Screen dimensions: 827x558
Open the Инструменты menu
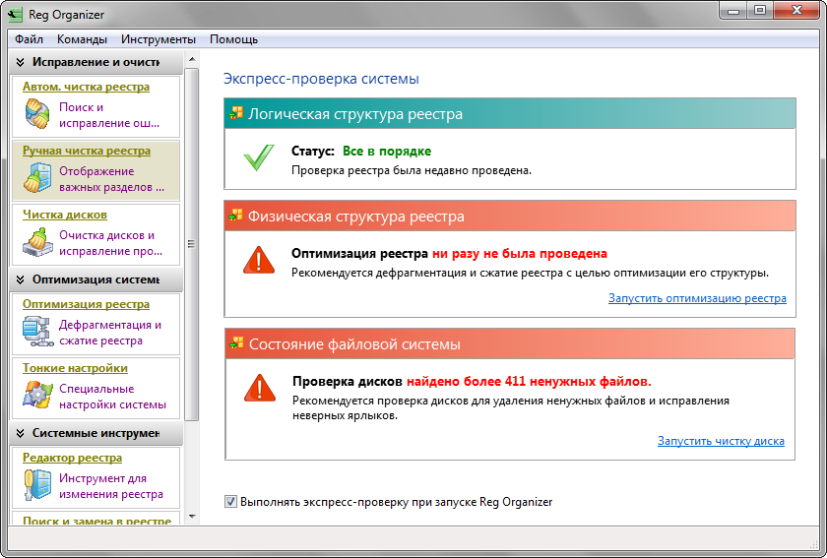point(159,39)
